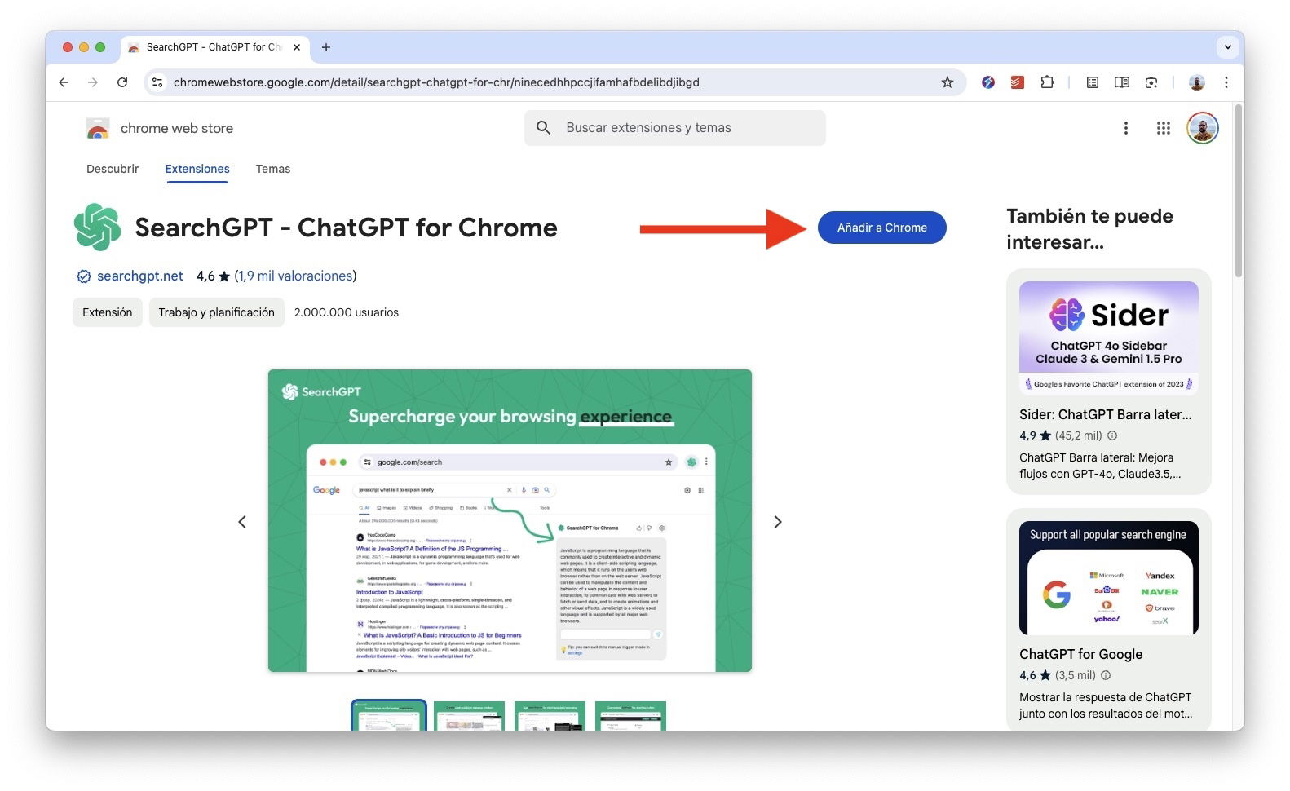Select the first screenshot thumbnail
1290x791 pixels.
tap(389, 715)
